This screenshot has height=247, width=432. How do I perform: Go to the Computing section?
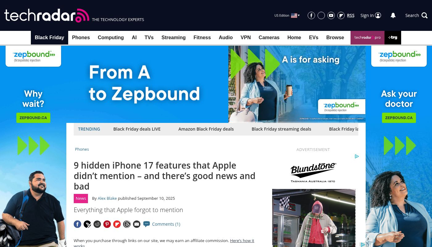[111, 38]
